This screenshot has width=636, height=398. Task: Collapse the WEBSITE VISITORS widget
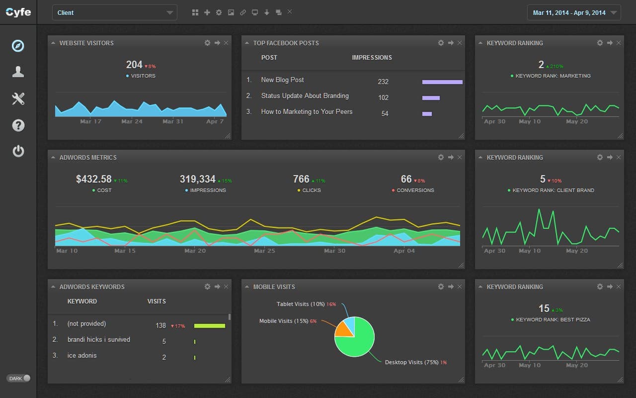click(52, 43)
